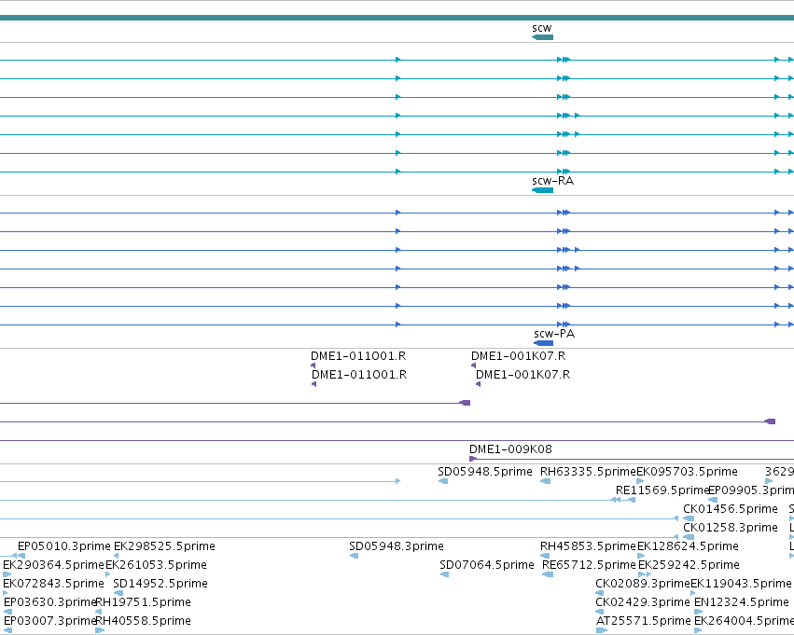Select the EP03007.3prime label
The height and width of the screenshot is (635, 794).
pyautogui.click(x=49, y=621)
